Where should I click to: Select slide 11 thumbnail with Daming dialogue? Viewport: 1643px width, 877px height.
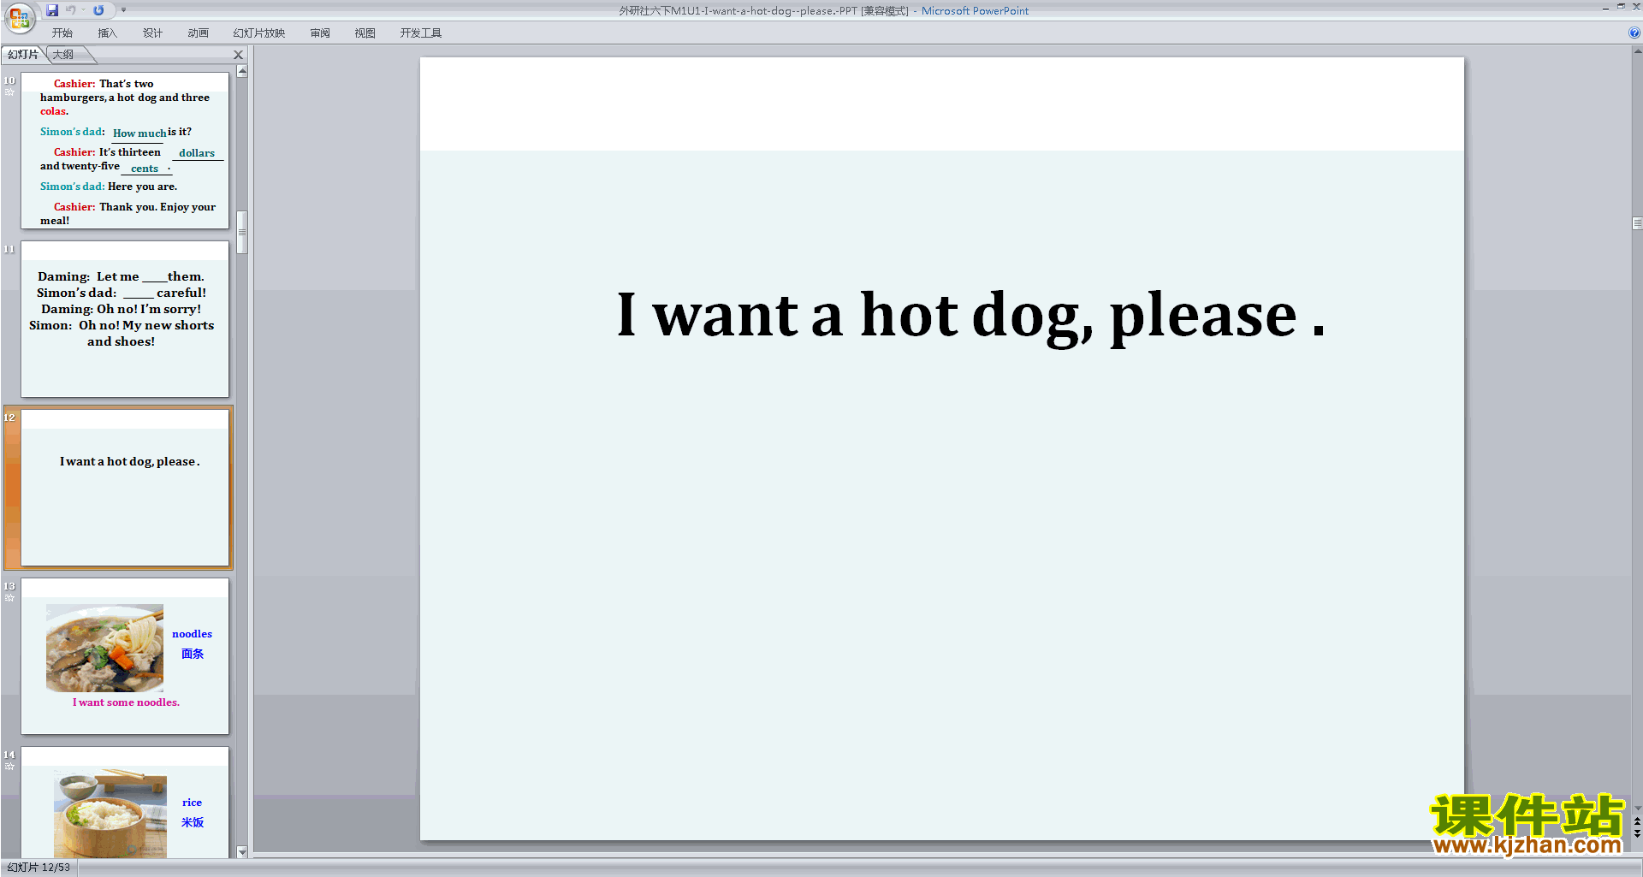coord(125,319)
